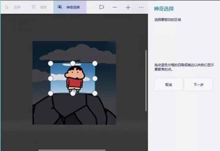Click the bottom-right selection corner handle
This screenshot has height=151, width=220.
[x=95, y=93]
